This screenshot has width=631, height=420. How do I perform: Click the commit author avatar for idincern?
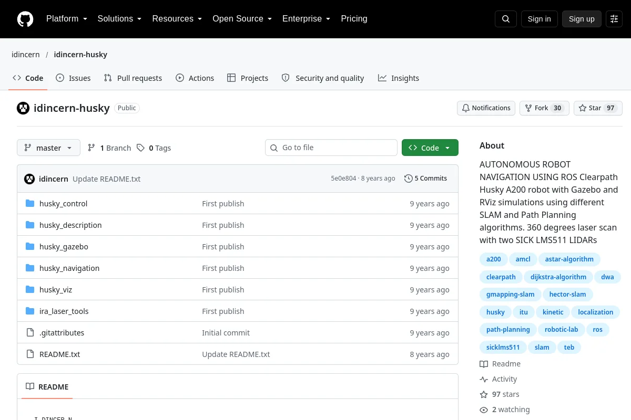point(29,178)
